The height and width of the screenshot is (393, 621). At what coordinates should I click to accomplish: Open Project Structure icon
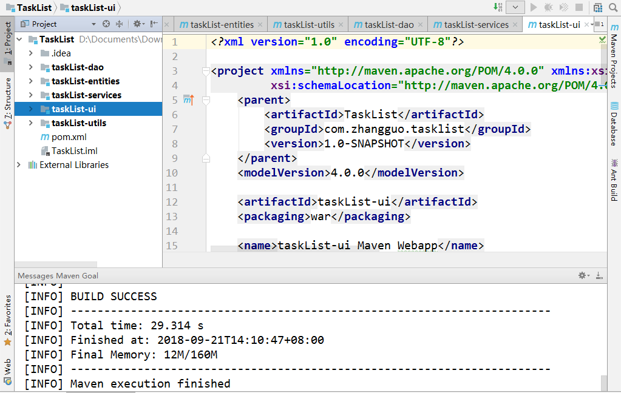[x=598, y=7]
